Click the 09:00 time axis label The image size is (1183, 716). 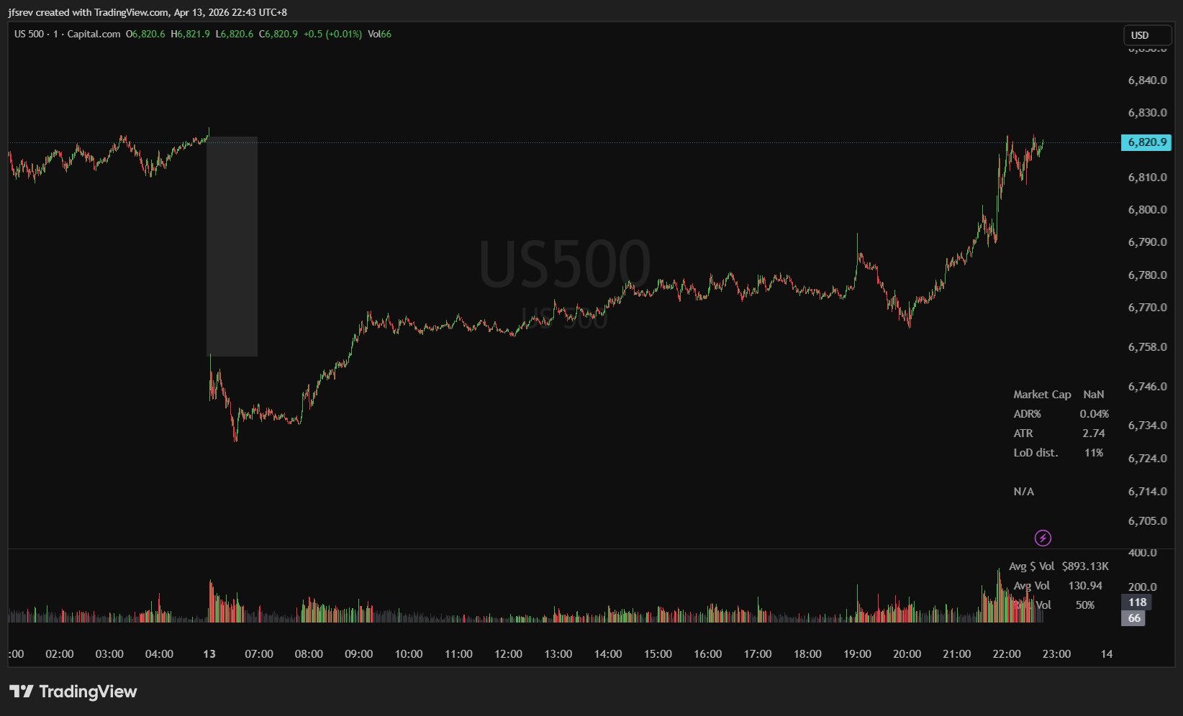click(358, 654)
